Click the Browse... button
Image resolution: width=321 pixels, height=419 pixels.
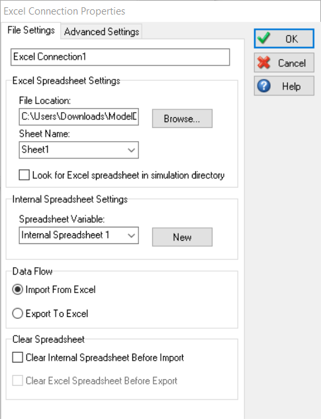182,119
